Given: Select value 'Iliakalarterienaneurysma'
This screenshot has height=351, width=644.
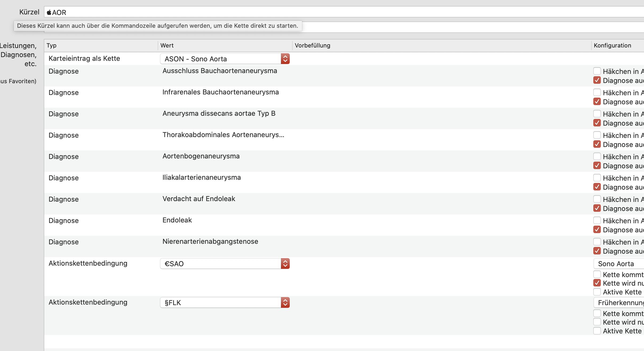Looking at the screenshot, I should 202,177.
